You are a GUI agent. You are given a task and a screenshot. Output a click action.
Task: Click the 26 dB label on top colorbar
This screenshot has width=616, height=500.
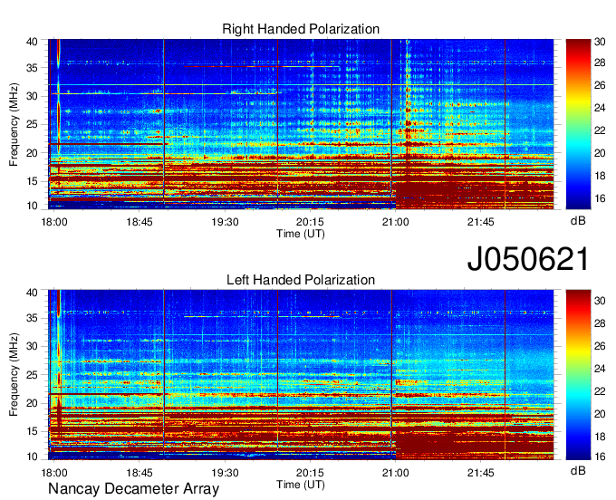600,86
